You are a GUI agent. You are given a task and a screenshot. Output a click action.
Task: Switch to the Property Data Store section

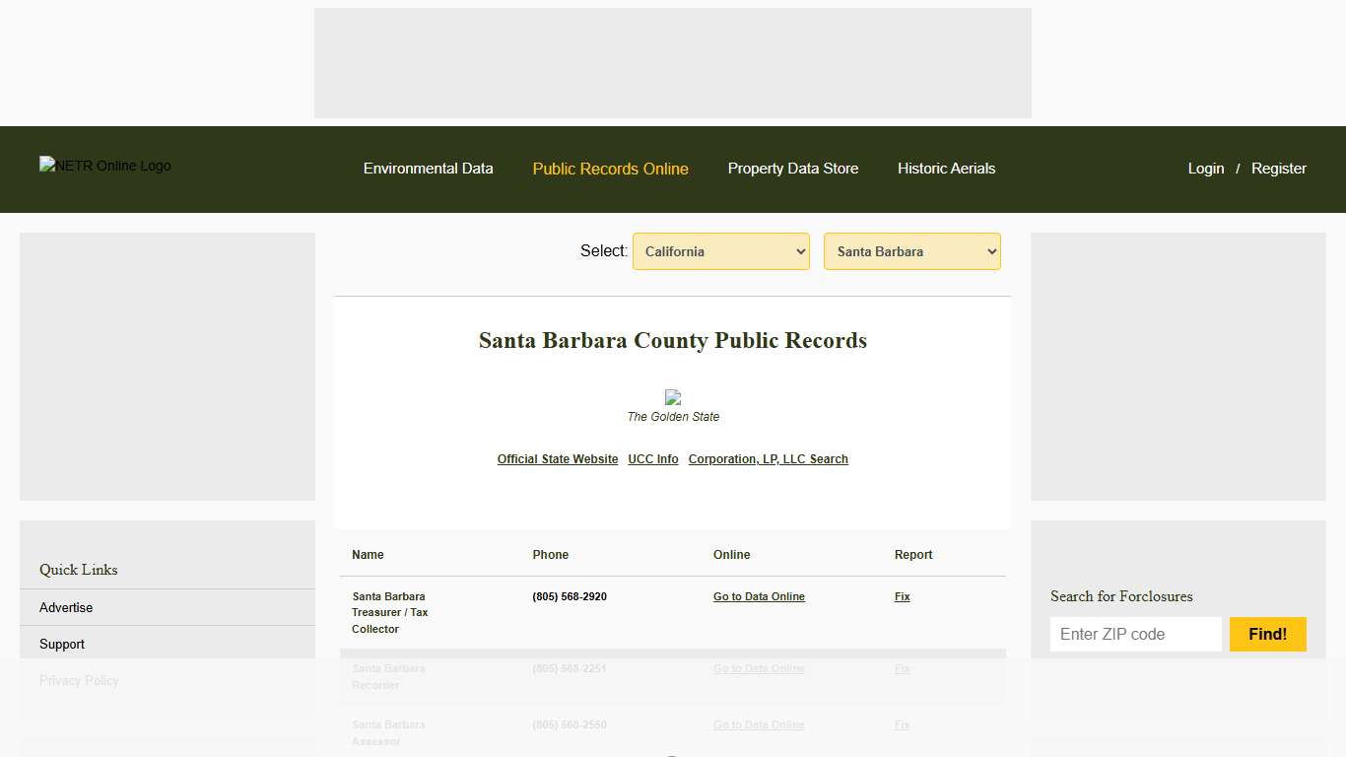click(793, 169)
